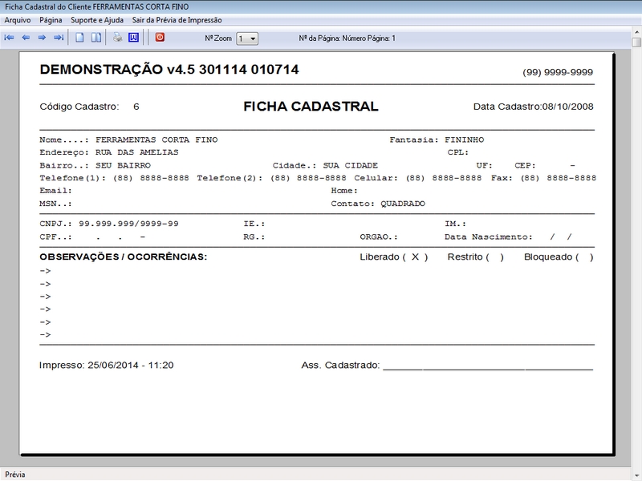This screenshot has height=481, width=642.
Task: Click the Liberado ( X ) marker
Action: (x=394, y=257)
